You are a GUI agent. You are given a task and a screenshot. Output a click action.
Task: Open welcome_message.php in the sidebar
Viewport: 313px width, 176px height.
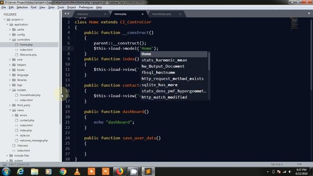click(x=34, y=140)
